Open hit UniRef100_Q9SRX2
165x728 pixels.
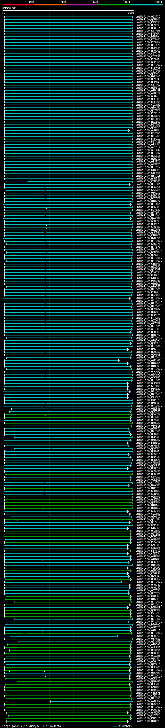tap(148, 17)
